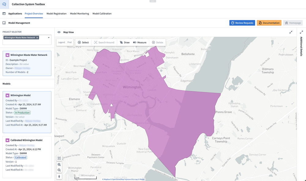This screenshot has width=306, height=181.
Task: Activate the Select mode on map toolbar
Action: pyautogui.click(x=83, y=42)
